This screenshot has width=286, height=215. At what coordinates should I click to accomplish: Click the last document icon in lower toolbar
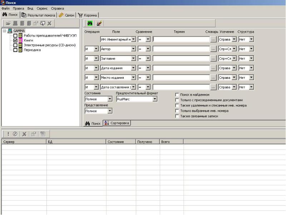[43, 134]
